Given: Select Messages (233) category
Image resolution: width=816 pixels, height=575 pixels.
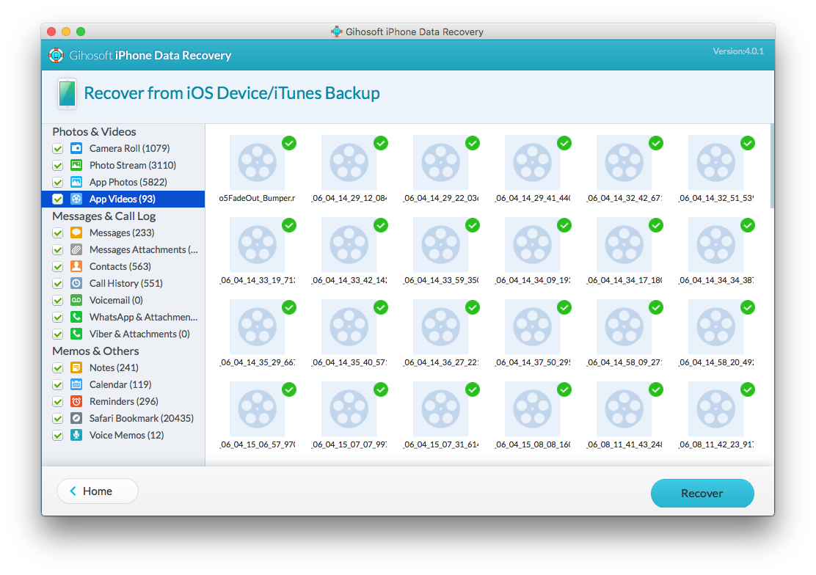Looking at the screenshot, I should [x=122, y=232].
